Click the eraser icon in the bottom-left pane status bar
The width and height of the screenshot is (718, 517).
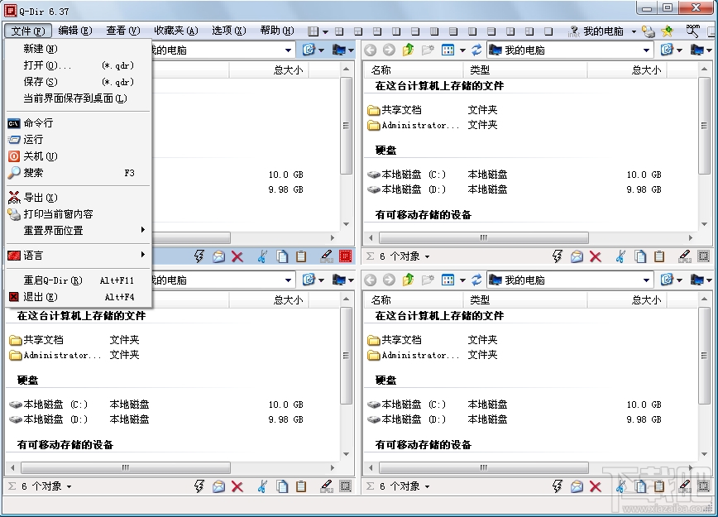tap(327, 486)
